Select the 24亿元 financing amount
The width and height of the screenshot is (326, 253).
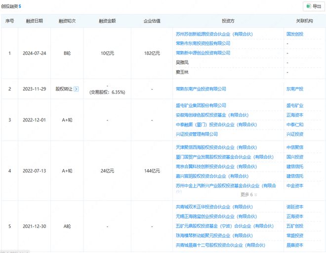click(x=107, y=171)
